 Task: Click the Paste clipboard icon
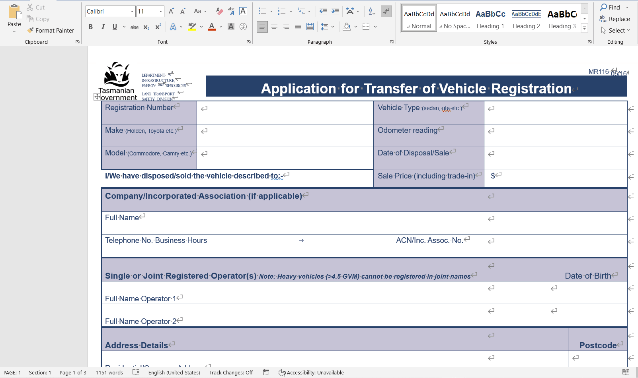14,12
